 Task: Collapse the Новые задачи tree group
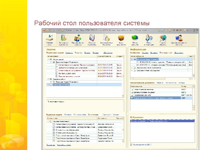pyautogui.click(x=48, y=59)
